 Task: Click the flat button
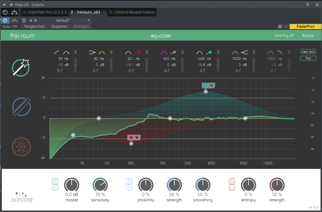tap(308, 58)
